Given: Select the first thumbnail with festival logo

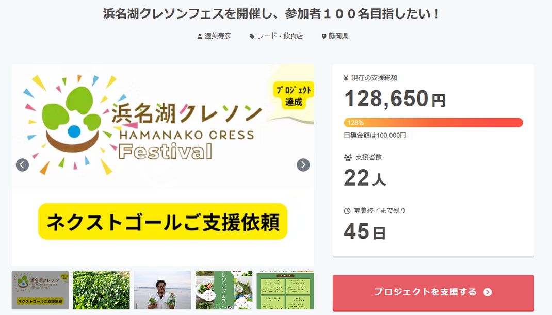Looking at the screenshot, I should coord(40,290).
